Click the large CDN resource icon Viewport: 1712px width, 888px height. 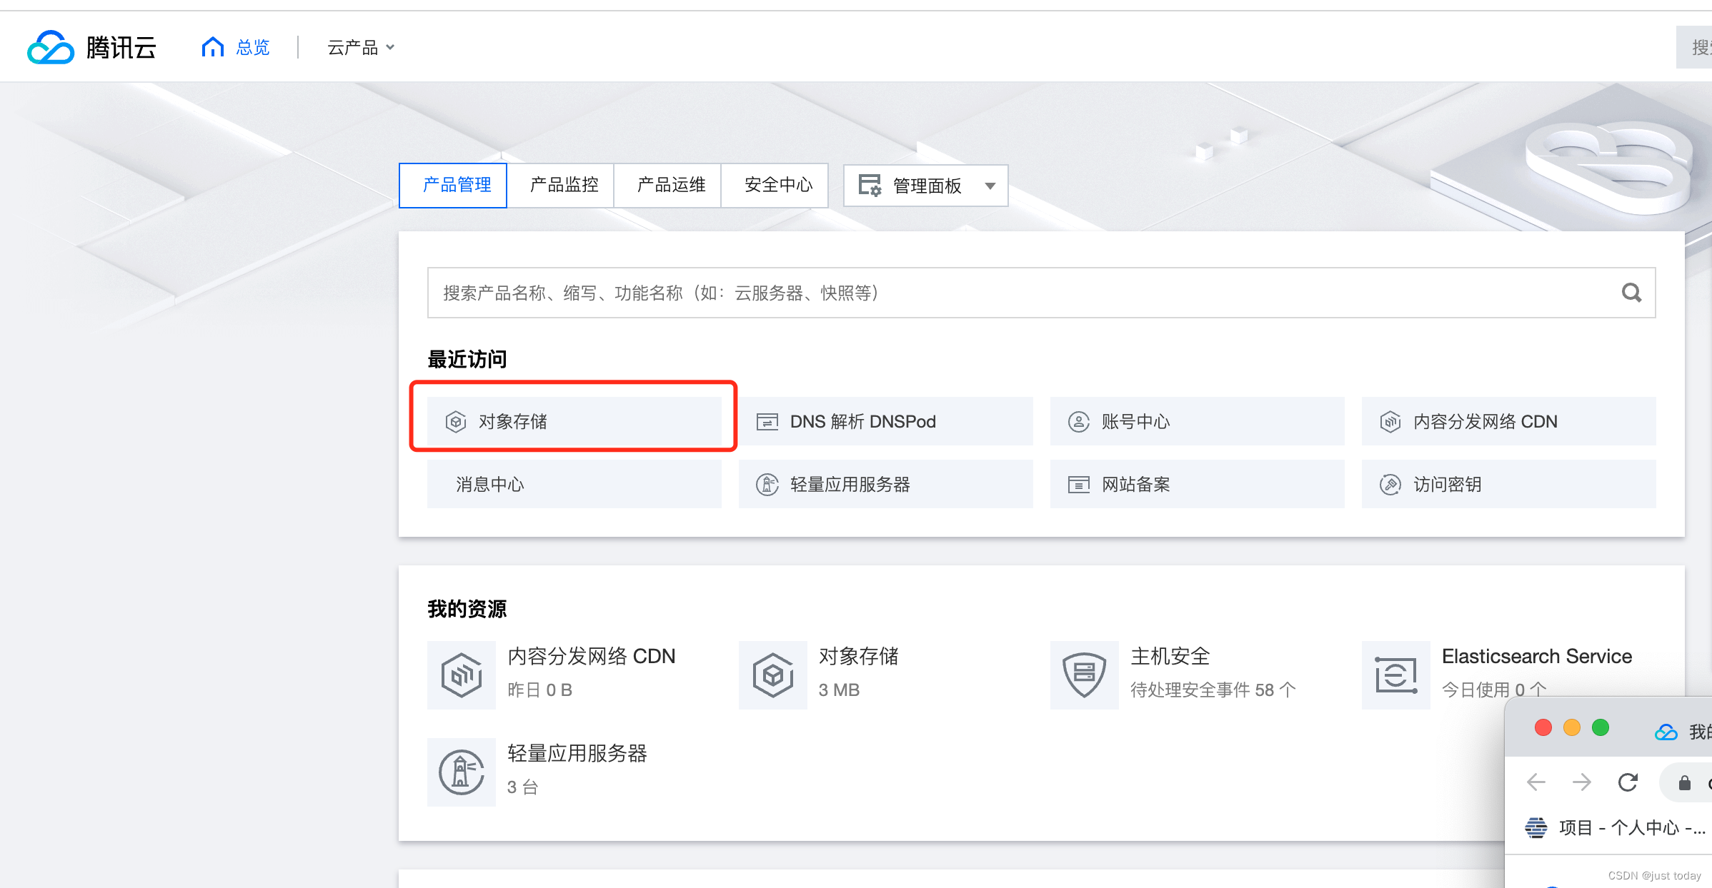click(x=462, y=675)
